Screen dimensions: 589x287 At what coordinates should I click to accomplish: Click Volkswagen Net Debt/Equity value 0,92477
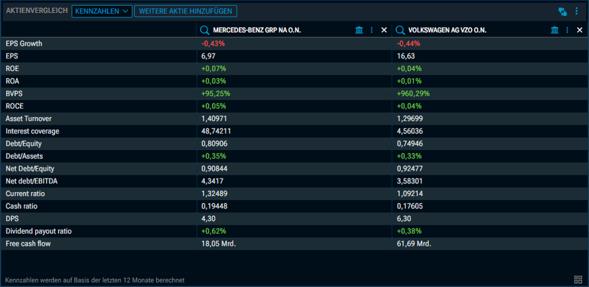[410, 169]
